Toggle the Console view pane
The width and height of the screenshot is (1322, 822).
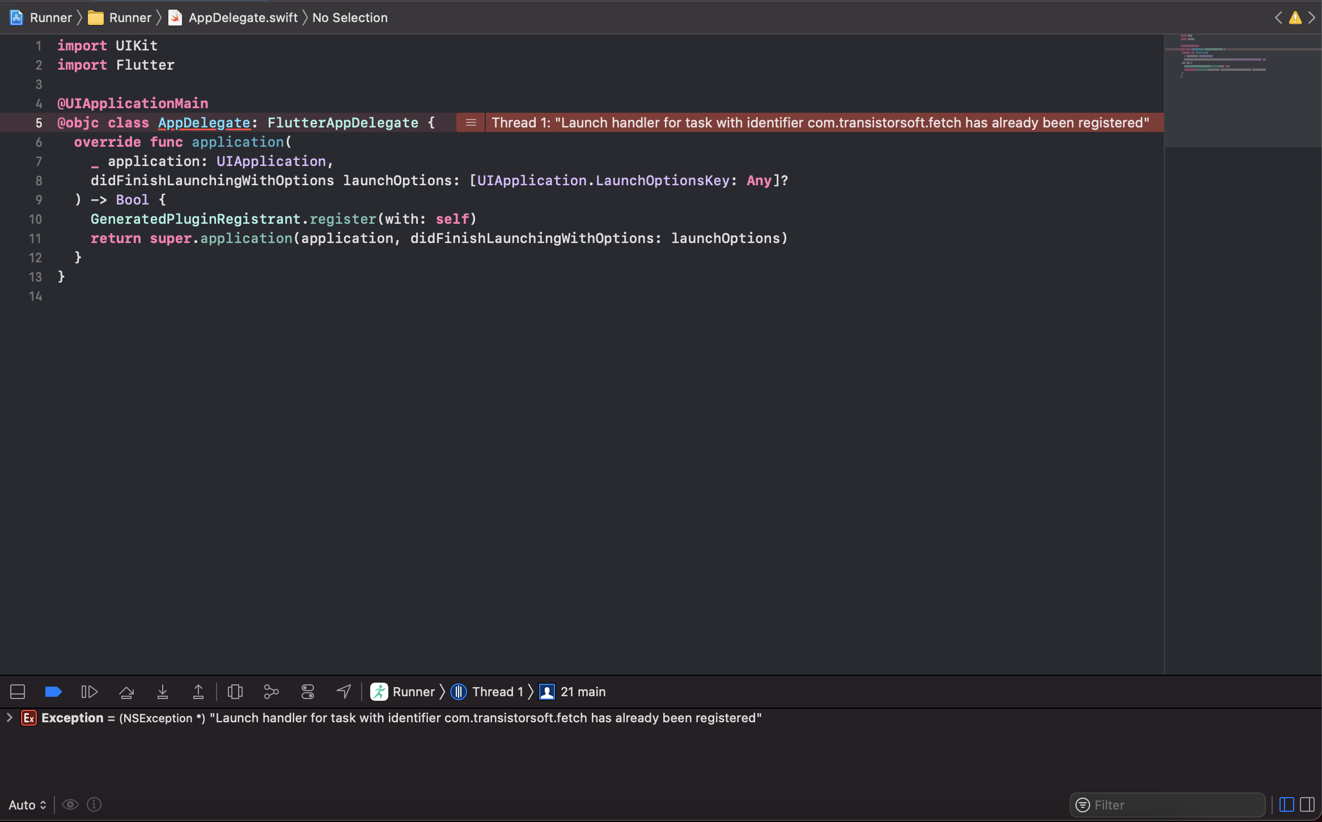click(1307, 804)
